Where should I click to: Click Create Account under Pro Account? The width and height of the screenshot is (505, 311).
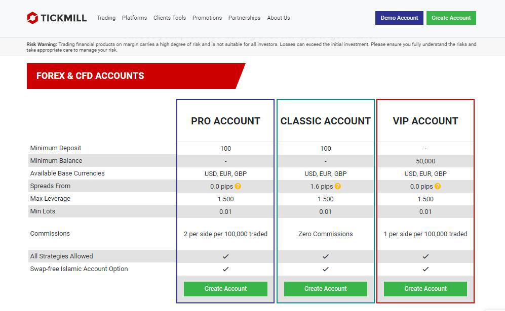click(x=225, y=289)
